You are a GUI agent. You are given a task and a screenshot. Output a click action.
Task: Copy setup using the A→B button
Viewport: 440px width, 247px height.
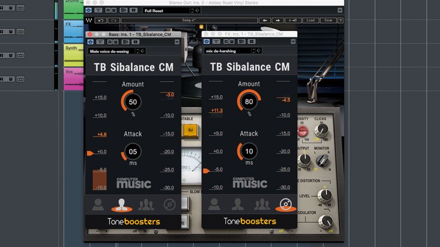click(293, 21)
